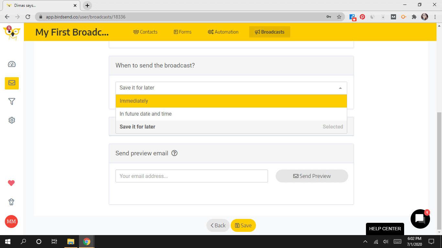This screenshot has height=248, width=442.
Task: Collapse the send time dropdown arrow
Action: (340, 88)
